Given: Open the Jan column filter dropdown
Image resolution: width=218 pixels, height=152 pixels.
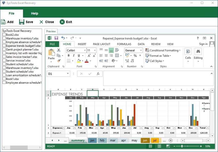Looking at the screenshot, I should pyautogui.click(x=74, y=127).
